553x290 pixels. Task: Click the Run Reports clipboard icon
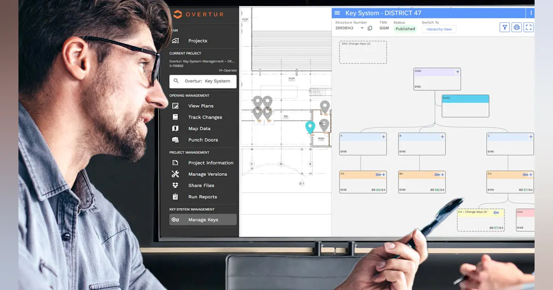tap(175, 197)
